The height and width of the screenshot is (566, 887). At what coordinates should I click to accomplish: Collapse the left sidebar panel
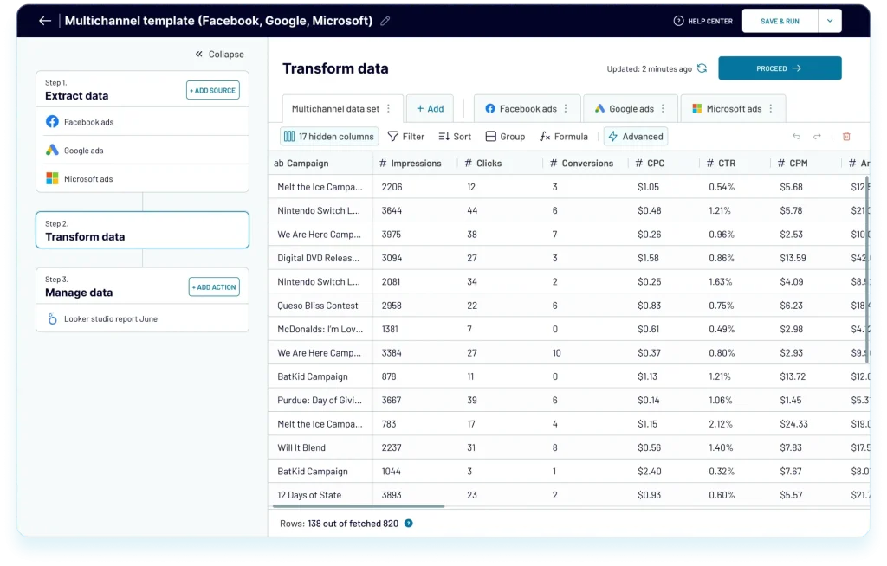coord(220,54)
